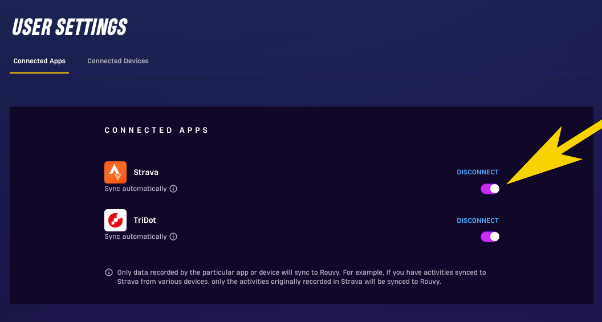
Task: Turn off TriDot automatic sync toggle
Action: (490, 237)
